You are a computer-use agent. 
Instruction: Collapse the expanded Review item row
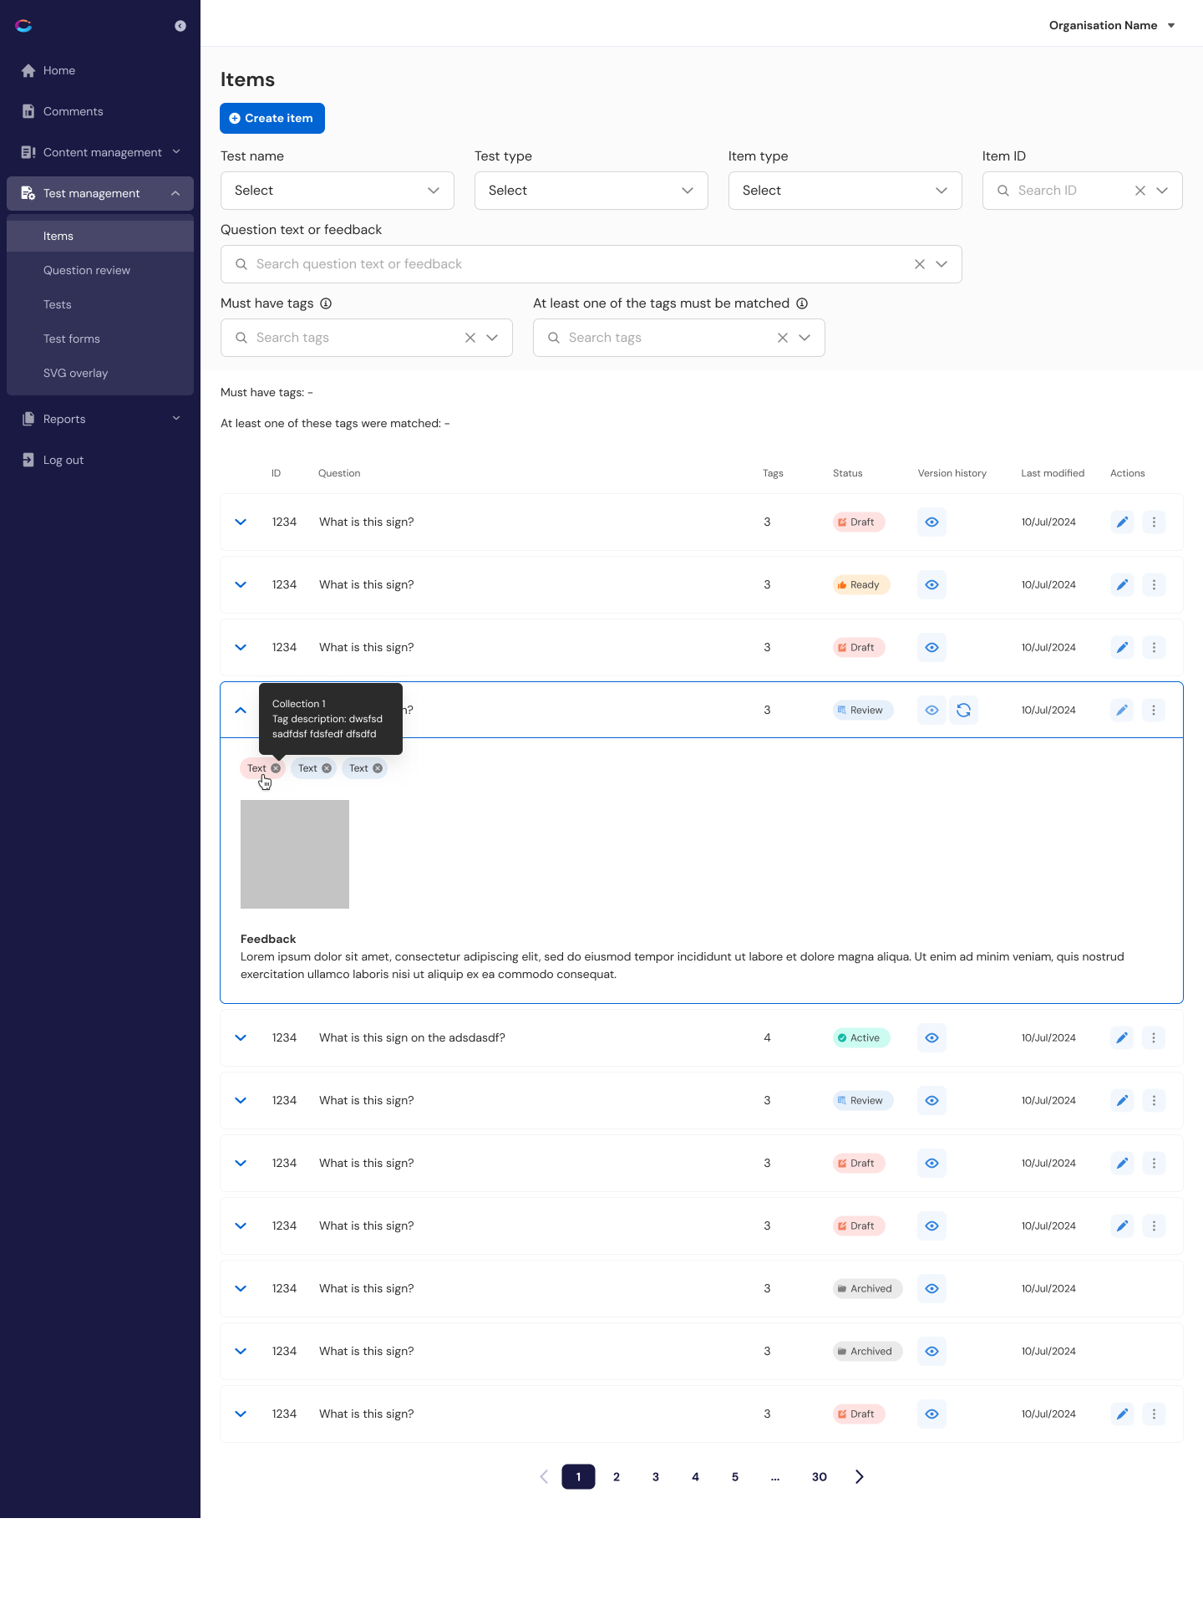(241, 710)
